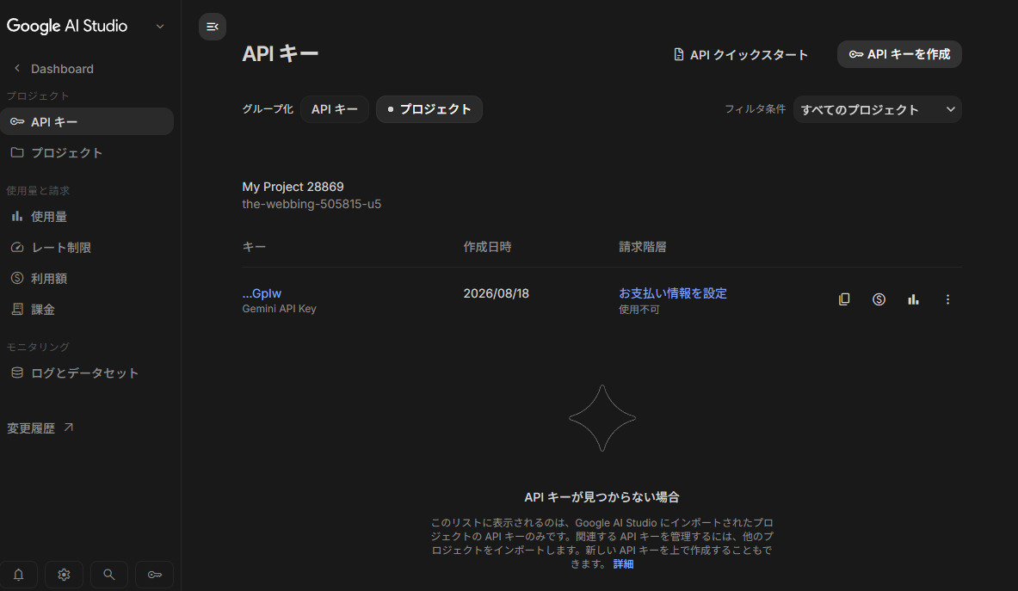
Task: Click API キーを作成 button
Action: click(899, 54)
